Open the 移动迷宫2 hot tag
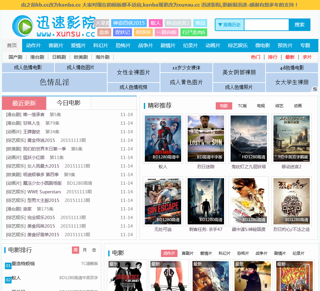Viewport: 320px width, 291px height. click(178, 23)
